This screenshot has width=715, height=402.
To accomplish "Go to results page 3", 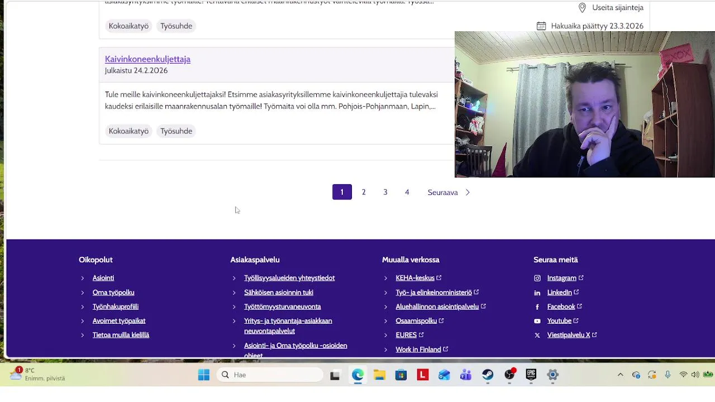I will pos(385,192).
